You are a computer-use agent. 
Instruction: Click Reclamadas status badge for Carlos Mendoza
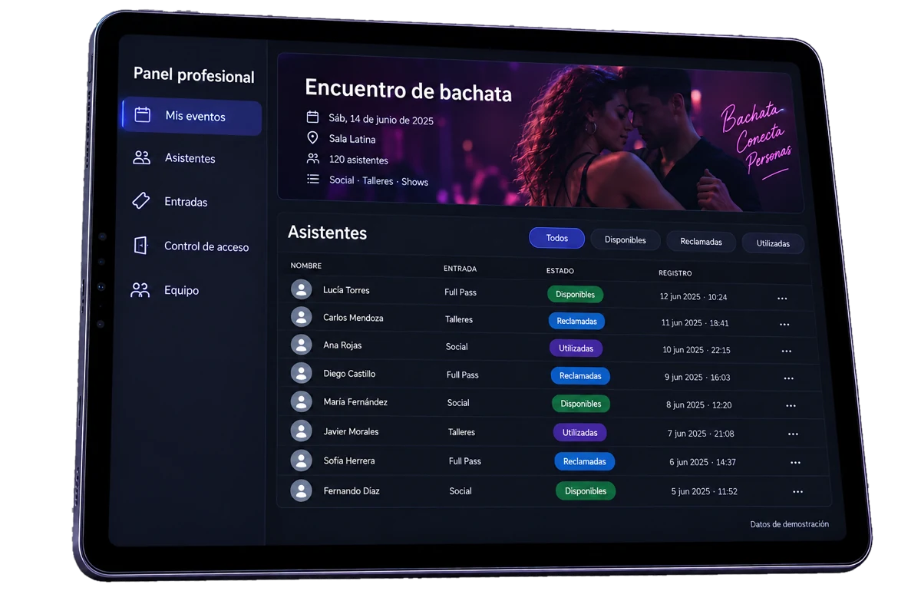point(577,321)
